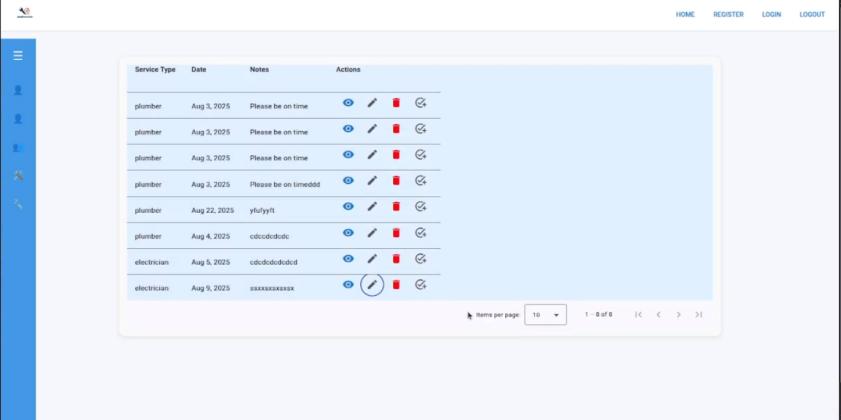
Task: Go to the first page of results
Action: point(638,314)
